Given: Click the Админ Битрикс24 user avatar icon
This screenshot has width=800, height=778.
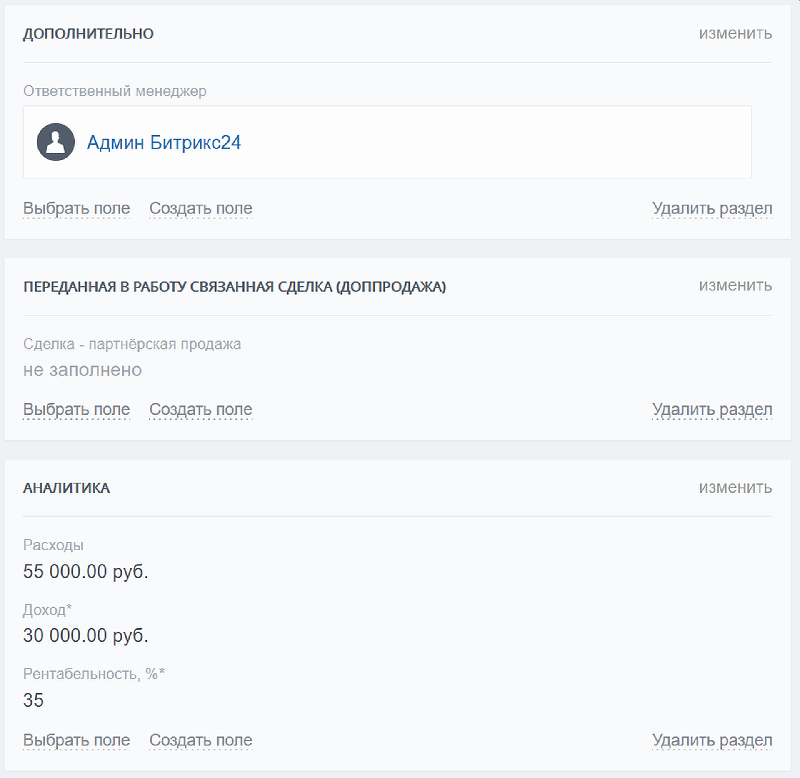Looking at the screenshot, I should point(55,142).
